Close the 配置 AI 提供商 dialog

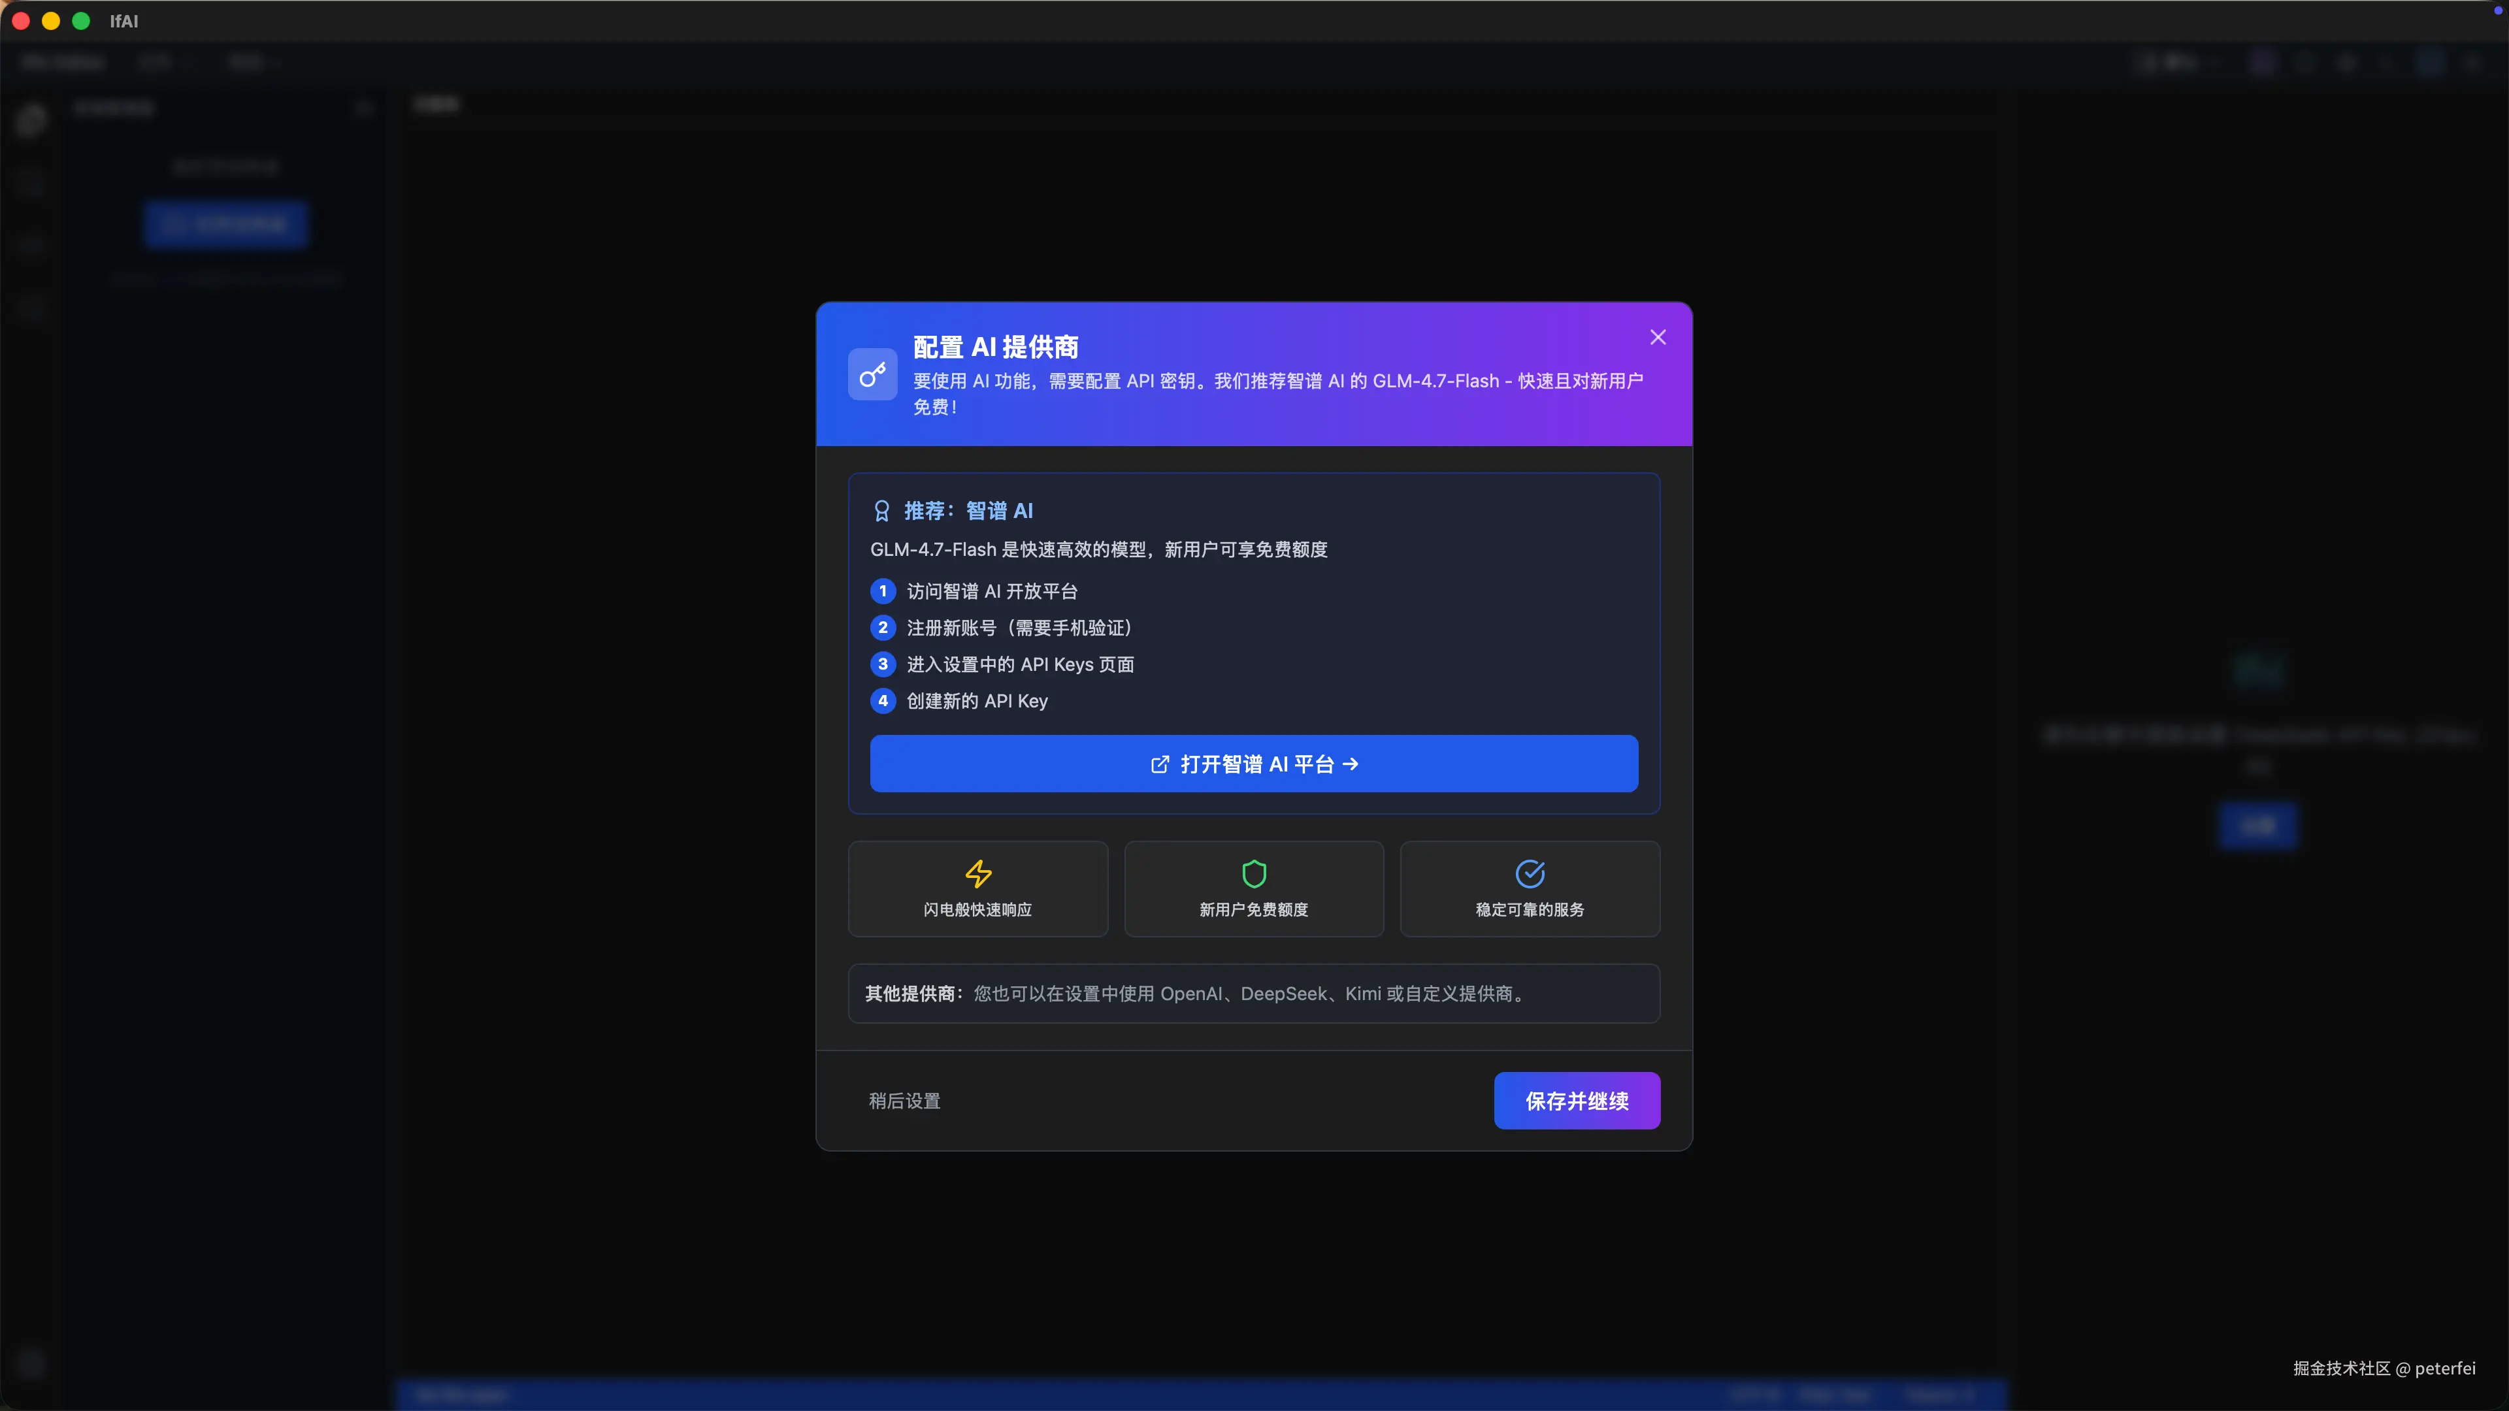click(x=1658, y=336)
